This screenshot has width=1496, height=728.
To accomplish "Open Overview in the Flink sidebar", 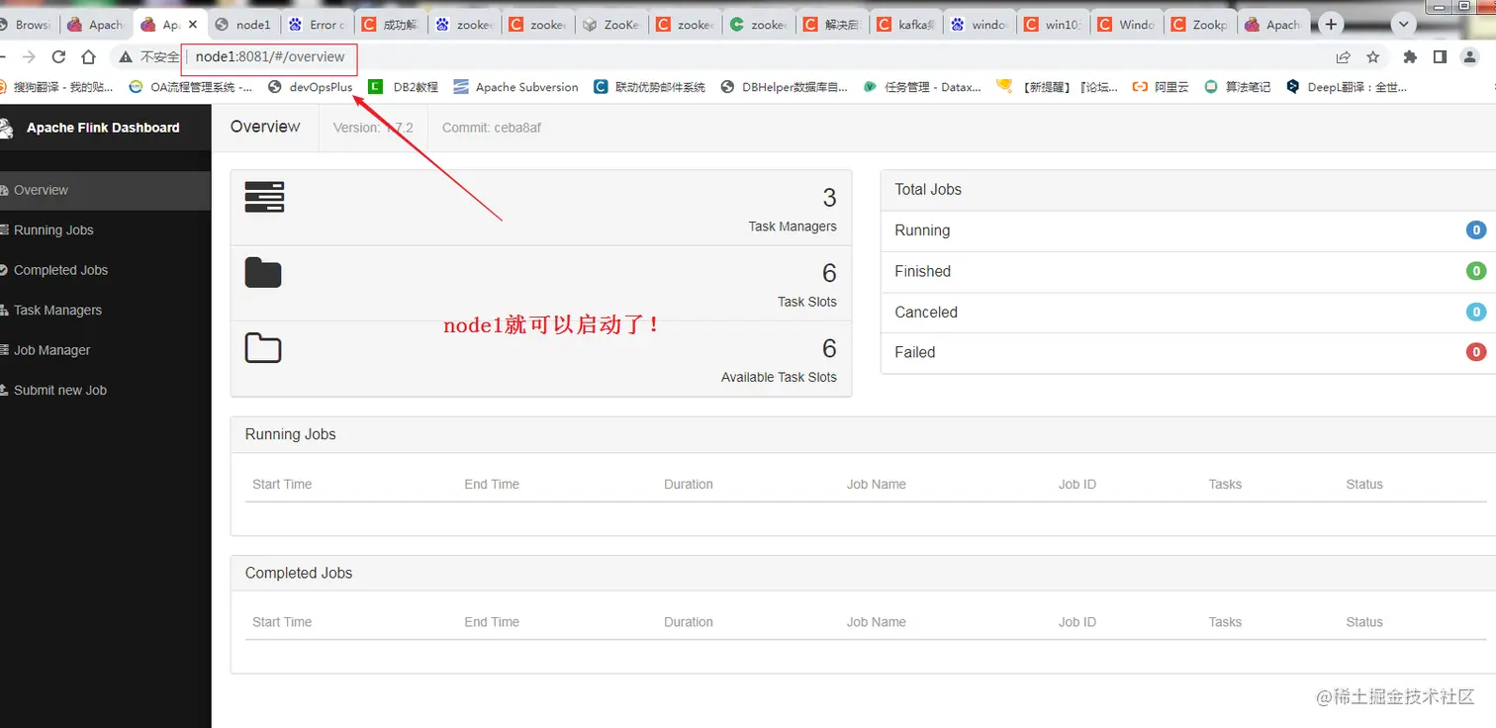I will coord(105,190).
